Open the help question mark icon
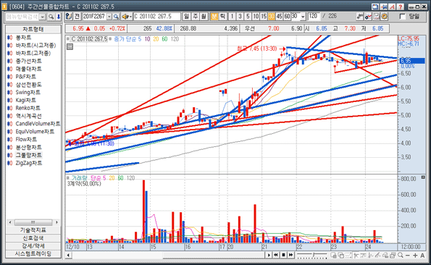The image size is (431, 265). pyautogui.click(x=401, y=7)
